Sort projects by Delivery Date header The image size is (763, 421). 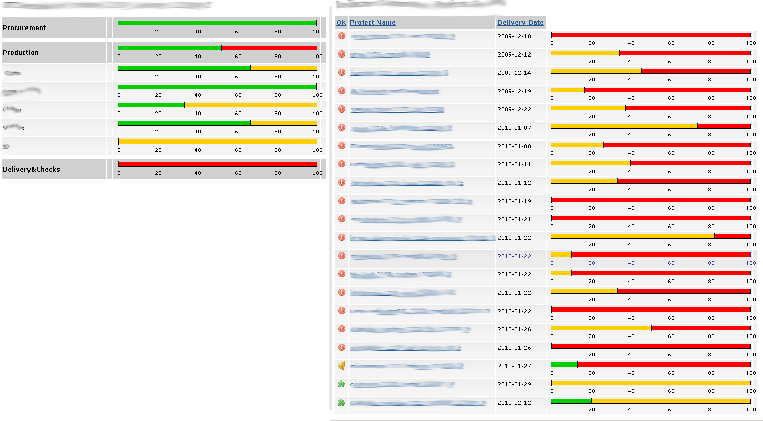pyautogui.click(x=520, y=23)
